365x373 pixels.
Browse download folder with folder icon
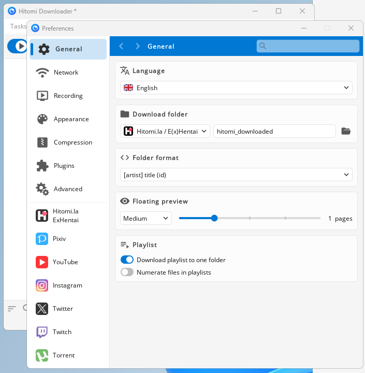tap(346, 132)
